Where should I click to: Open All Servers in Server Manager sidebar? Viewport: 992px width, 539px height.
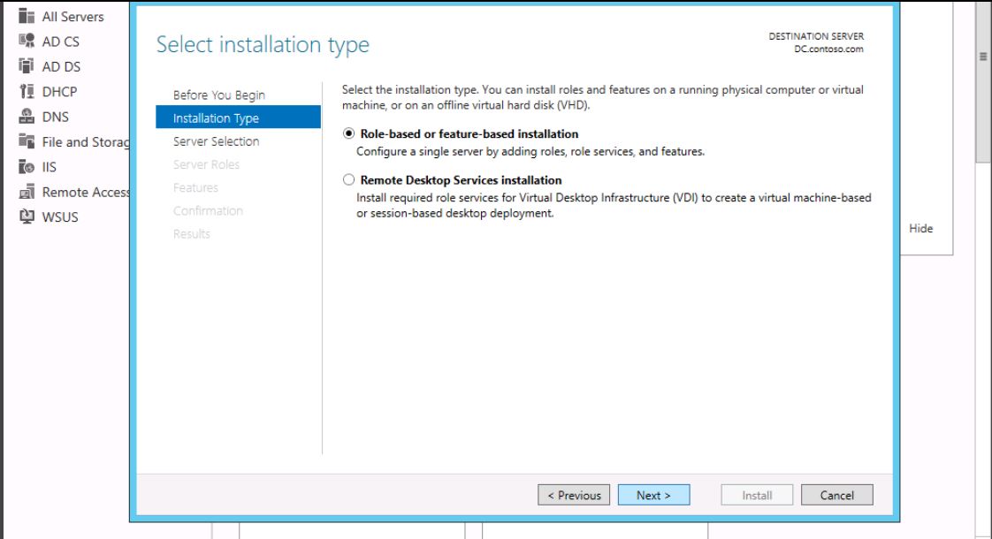[72, 17]
